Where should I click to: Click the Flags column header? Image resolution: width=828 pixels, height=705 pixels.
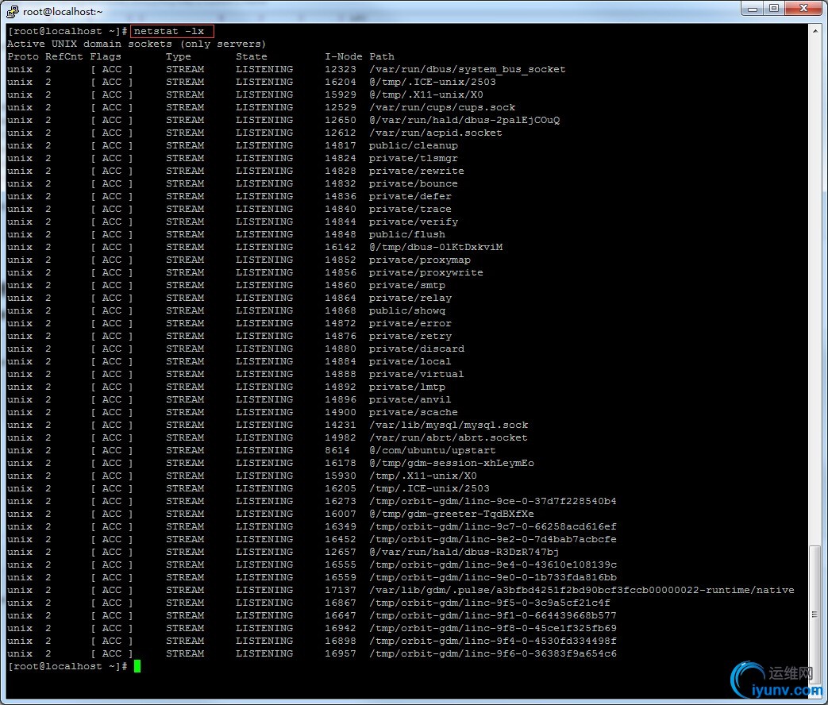(x=106, y=56)
